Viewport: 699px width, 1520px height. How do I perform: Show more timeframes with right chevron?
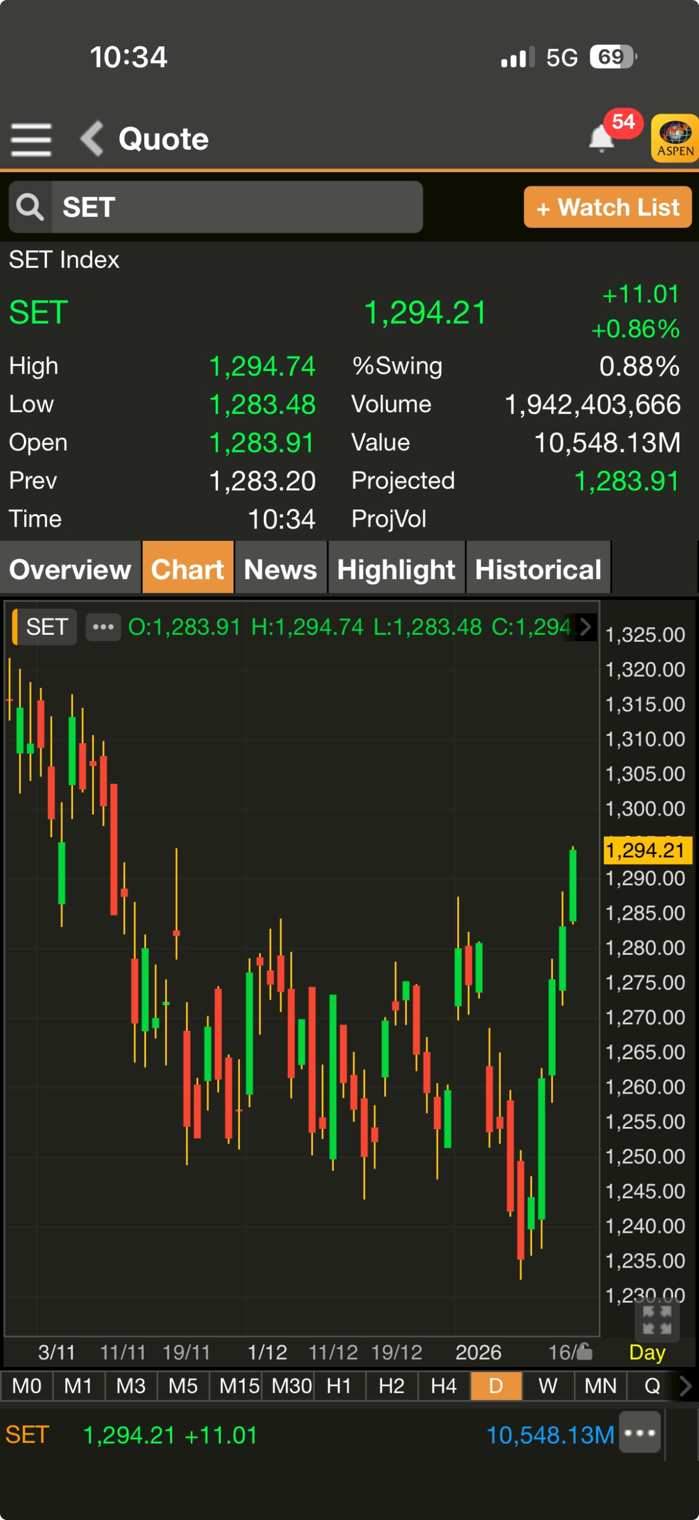click(685, 1386)
